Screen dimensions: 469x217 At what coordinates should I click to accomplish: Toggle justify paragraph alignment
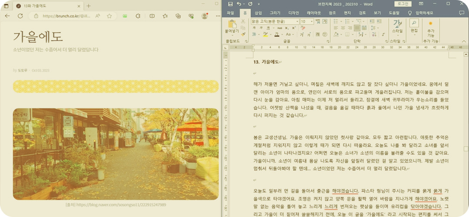coord(357,28)
